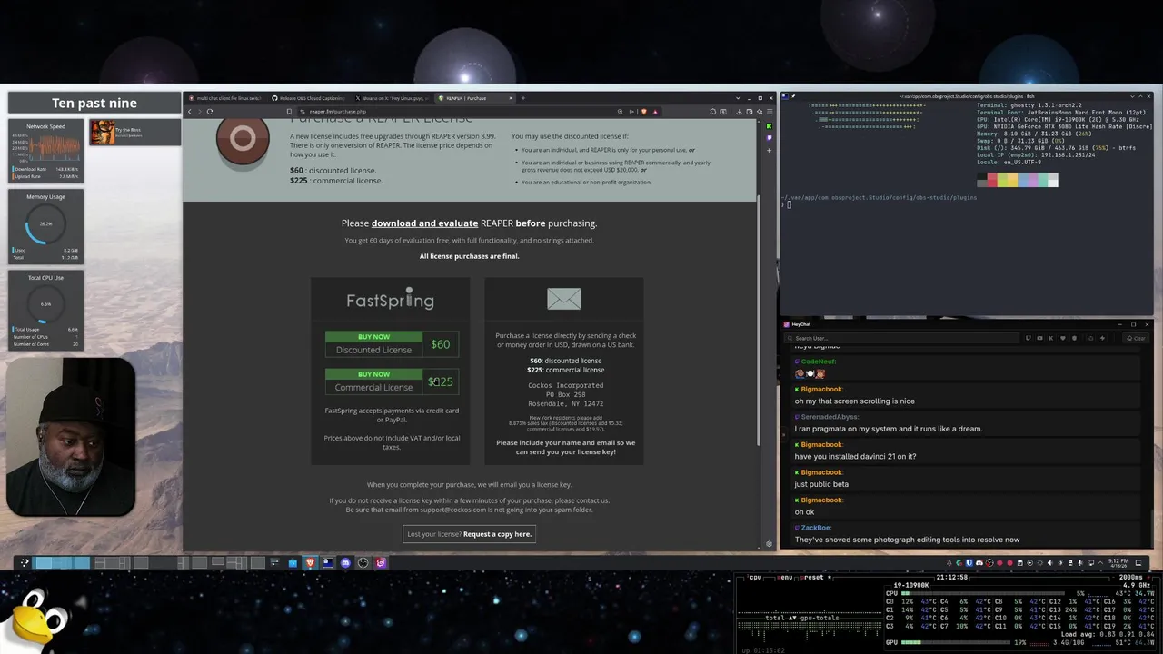Open OBS Studio from the taskbar
The width and height of the screenshot is (1163, 654).
(363, 563)
